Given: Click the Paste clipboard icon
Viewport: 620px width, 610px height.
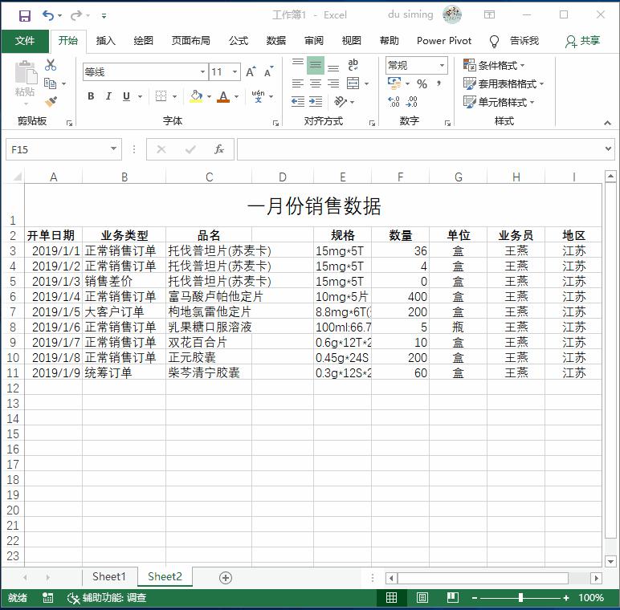Looking at the screenshot, I should (x=26, y=72).
